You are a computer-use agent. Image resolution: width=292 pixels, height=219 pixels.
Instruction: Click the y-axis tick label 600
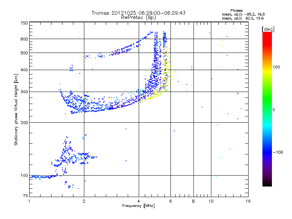tap(24, 39)
